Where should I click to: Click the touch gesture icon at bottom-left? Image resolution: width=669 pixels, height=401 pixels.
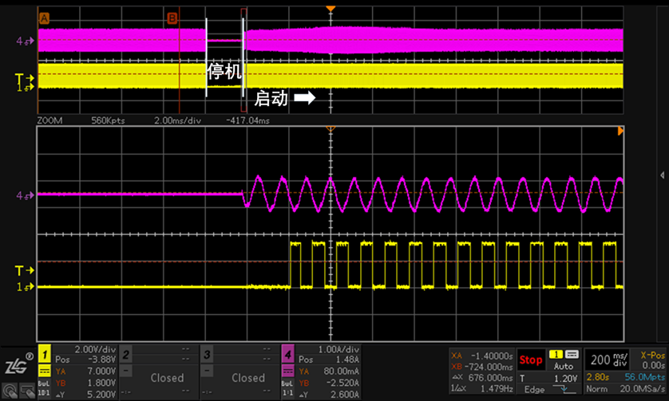pyautogui.click(x=8, y=391)
